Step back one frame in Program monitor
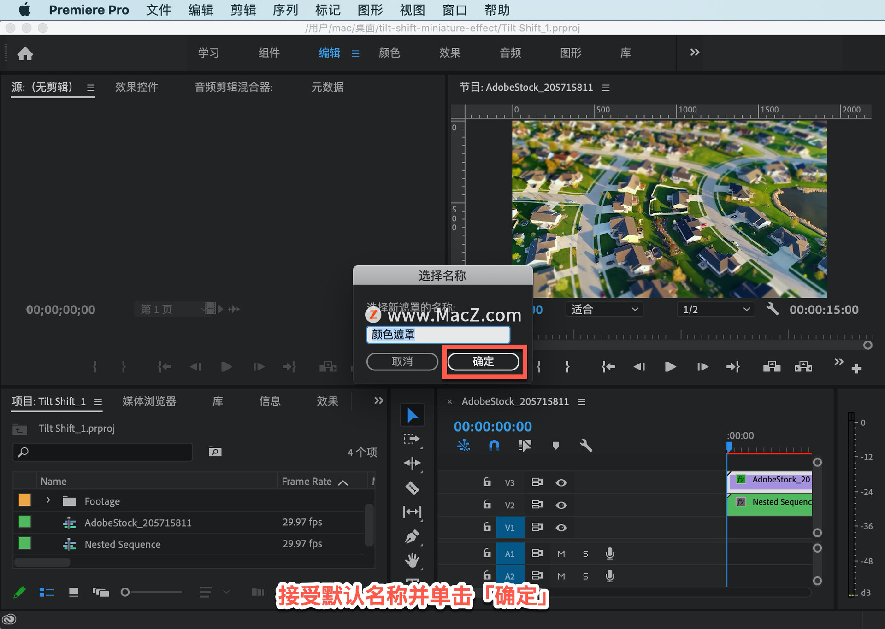This screenshot has height=629, width=885. click(x=639, y=367)
